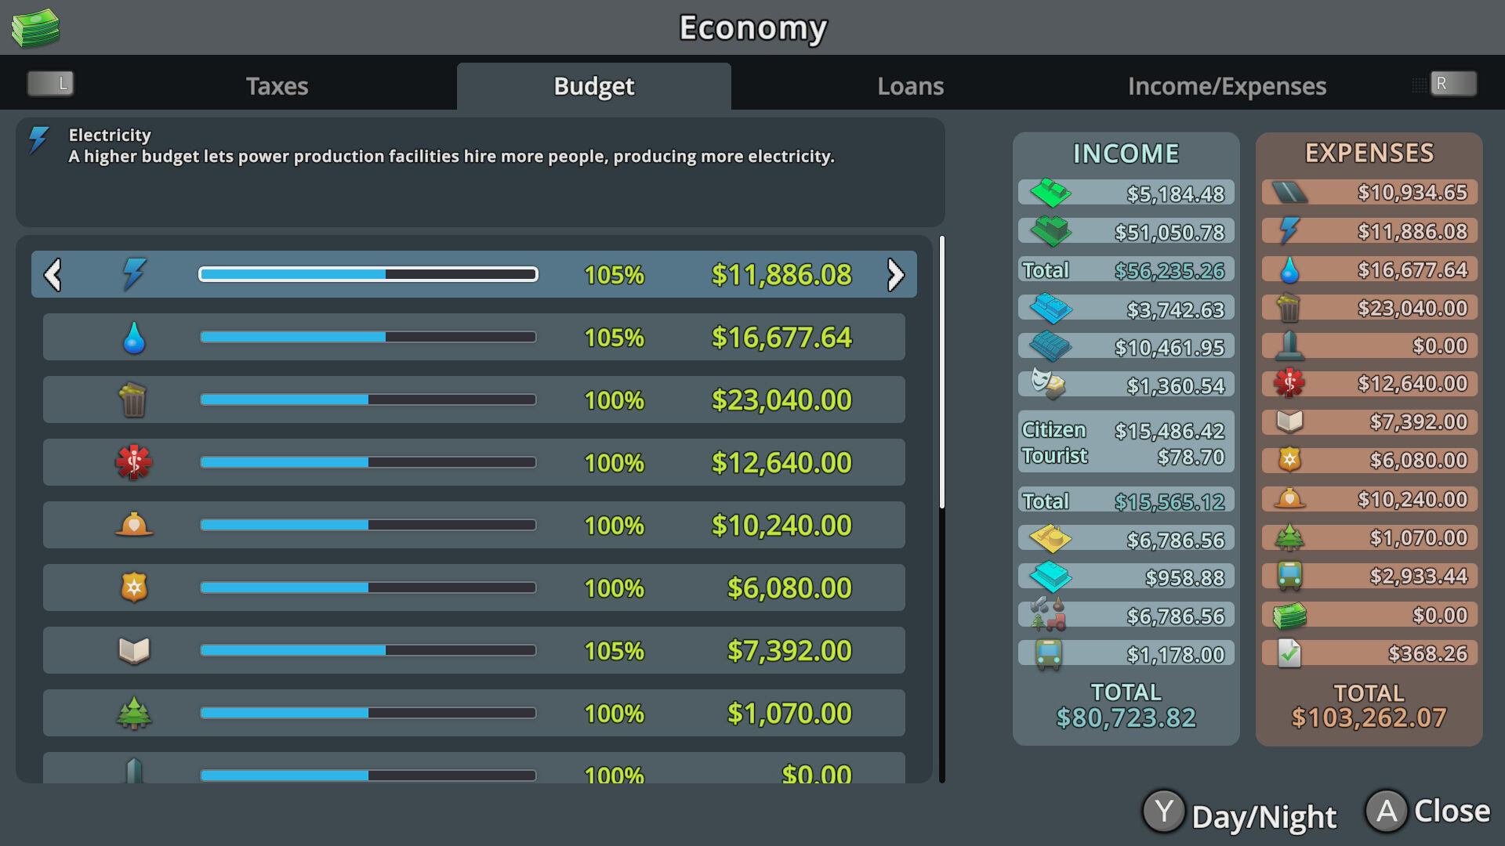Select the healthcare red medical icon

(x=133, y=462)
